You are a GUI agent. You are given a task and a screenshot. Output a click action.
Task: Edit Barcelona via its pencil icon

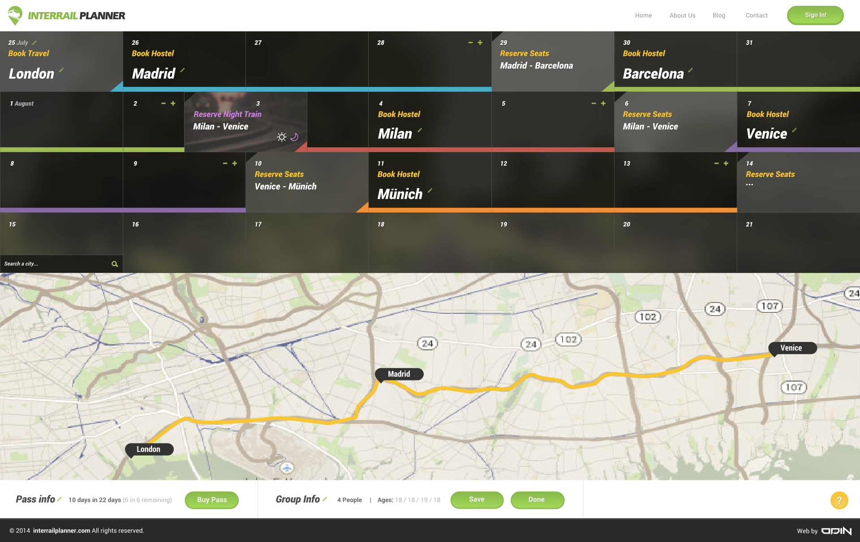[x=691, y=70]
